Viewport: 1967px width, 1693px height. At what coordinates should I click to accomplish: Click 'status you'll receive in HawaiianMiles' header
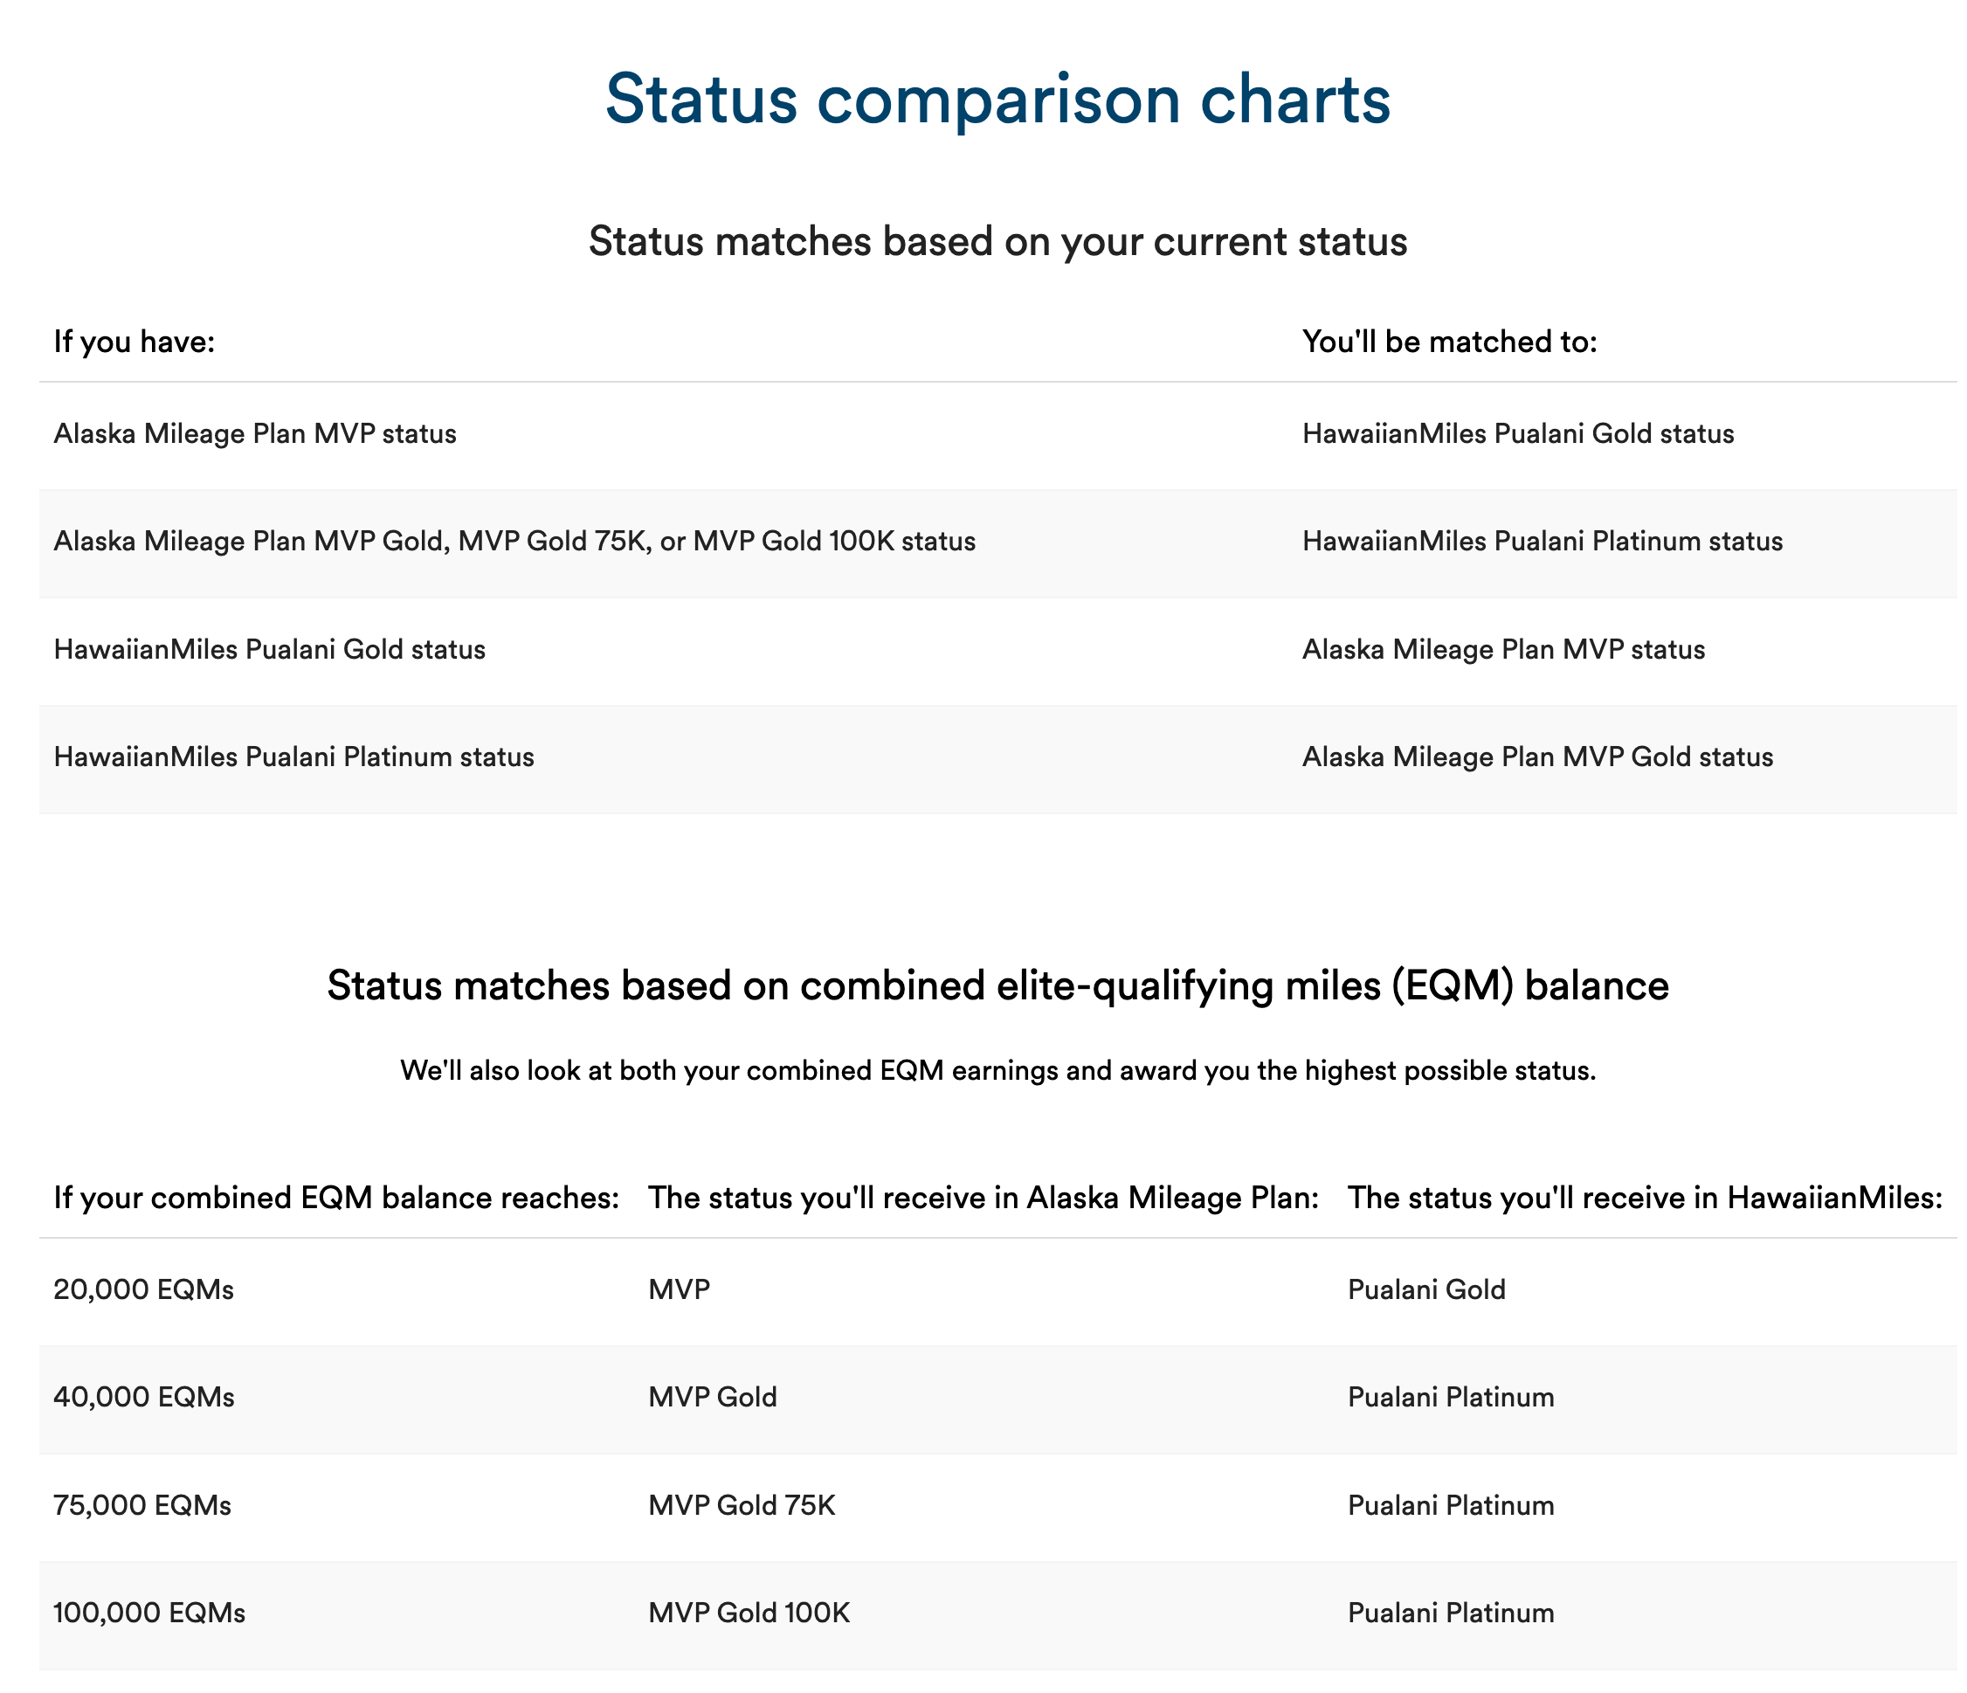(1646, 1198)
